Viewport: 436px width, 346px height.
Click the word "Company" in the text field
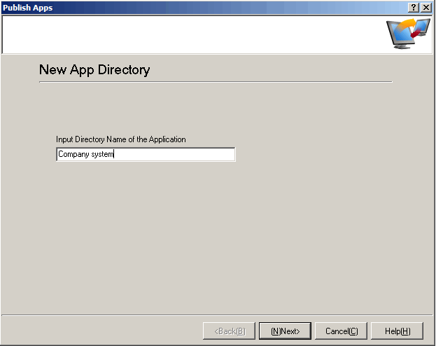point(72,155)
